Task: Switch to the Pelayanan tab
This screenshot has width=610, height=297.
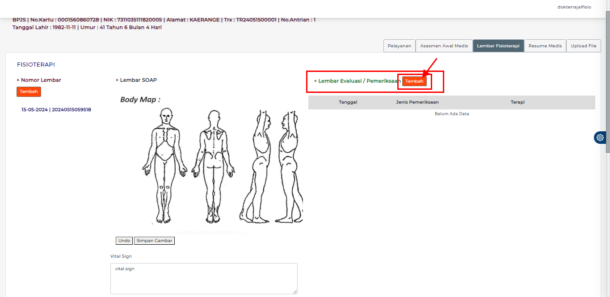Action: 399,46
